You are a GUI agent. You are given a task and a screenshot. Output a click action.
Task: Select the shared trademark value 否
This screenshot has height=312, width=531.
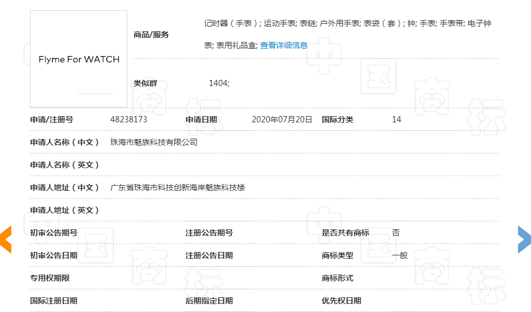(396, 233)
